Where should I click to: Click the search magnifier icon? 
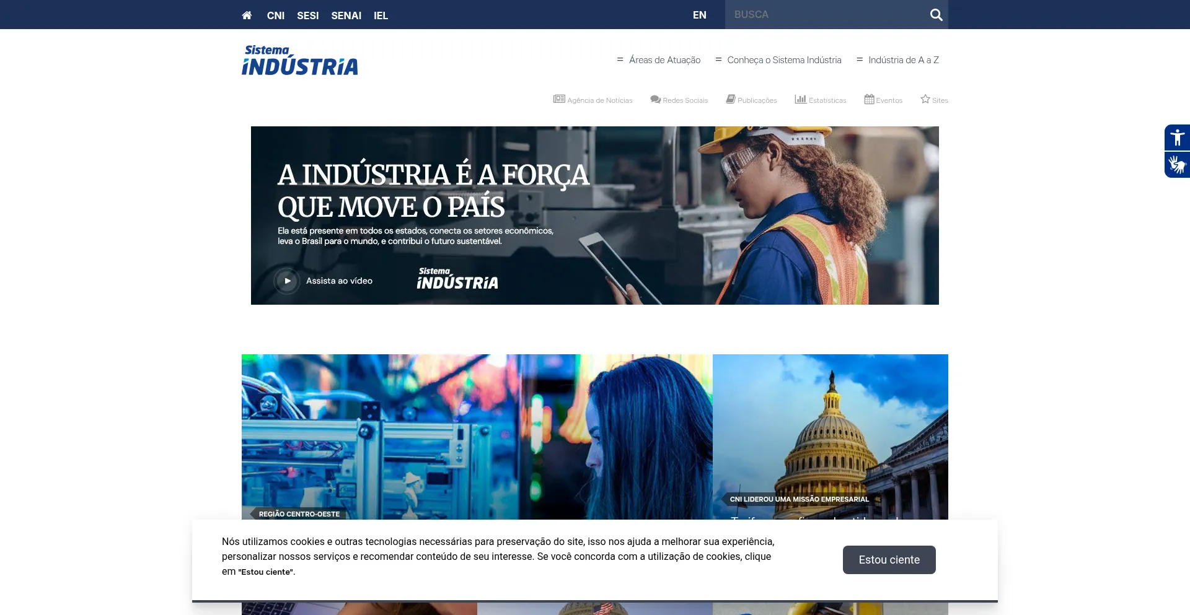936,15
